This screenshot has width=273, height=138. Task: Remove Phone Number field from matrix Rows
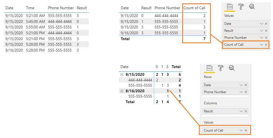pyautogui.click(x=246, y=92)
